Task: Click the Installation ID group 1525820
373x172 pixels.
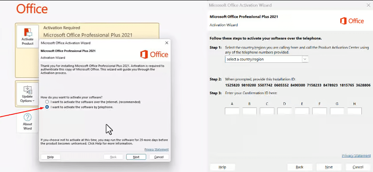Action: point(232,85)
